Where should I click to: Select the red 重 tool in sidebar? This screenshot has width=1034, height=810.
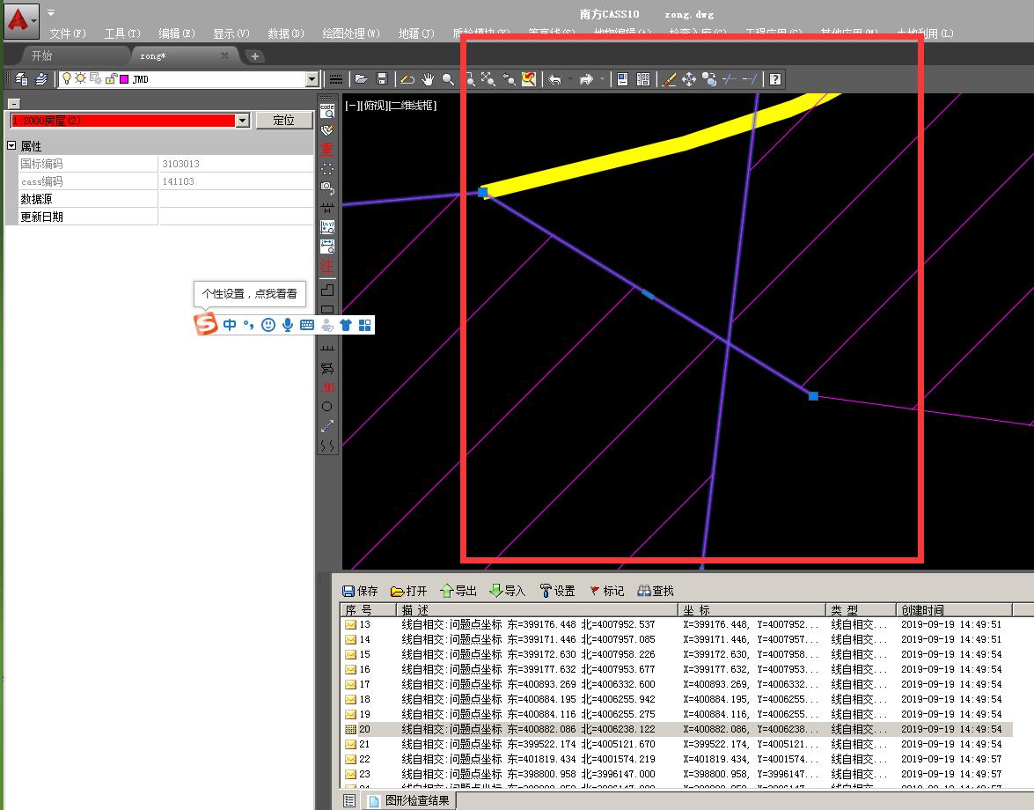(327, 149)
